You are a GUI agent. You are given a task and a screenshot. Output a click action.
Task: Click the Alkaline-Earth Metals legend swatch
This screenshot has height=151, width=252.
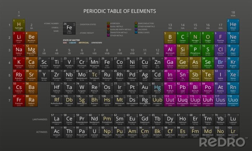pyautogui.click(x=108, y=29)
